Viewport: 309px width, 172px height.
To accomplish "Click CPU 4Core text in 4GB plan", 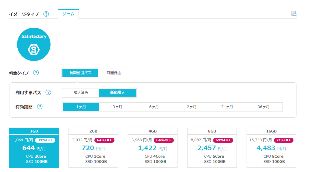I will (155, 157).
